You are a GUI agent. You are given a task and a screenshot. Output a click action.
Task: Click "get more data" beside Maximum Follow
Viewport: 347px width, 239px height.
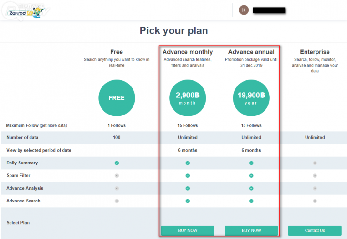(53, 125)
